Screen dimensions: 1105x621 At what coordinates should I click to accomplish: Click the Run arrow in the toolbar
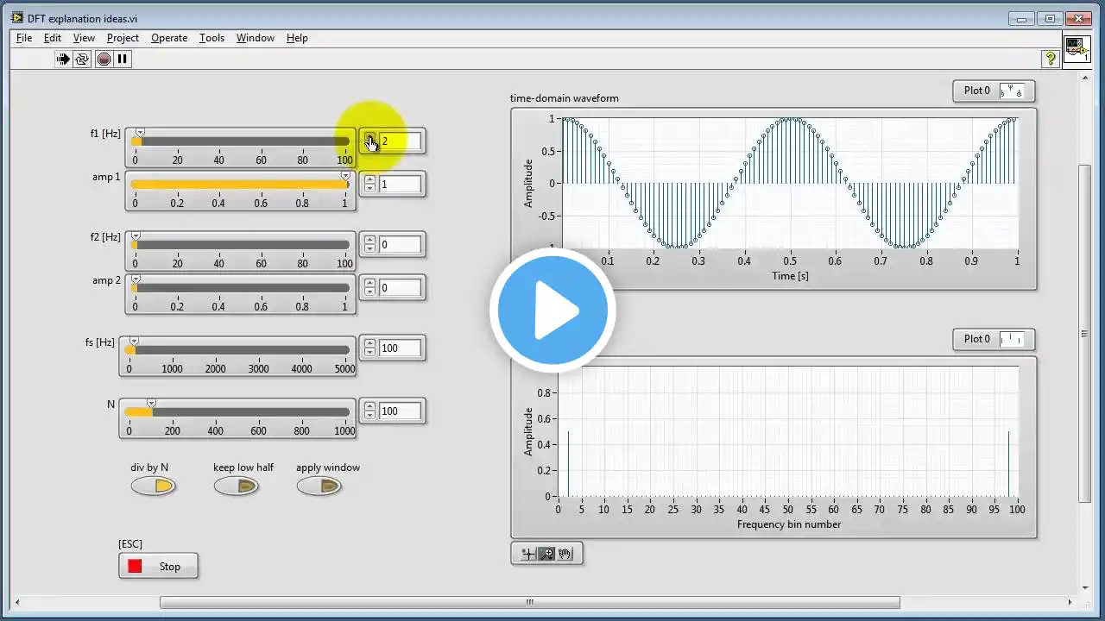tap(63, 59)
